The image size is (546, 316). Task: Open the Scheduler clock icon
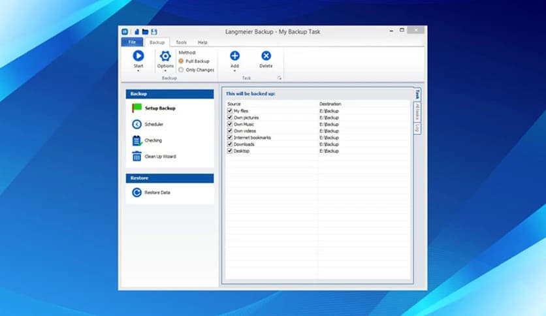(137, 124)
